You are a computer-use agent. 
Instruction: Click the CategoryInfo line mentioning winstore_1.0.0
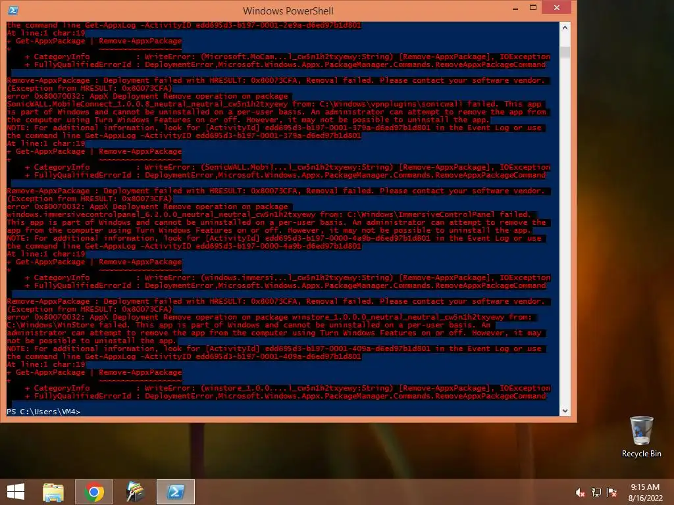click(x=287, y=388)
